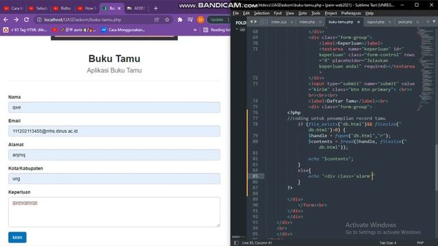Open media control icon in Chrome toolbar

(190, 20)
